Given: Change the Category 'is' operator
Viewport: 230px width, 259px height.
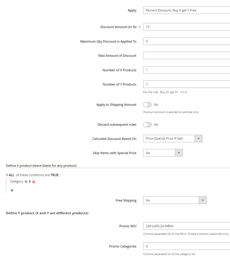Looking at the screenshot, I should click(x=26, y=181).
